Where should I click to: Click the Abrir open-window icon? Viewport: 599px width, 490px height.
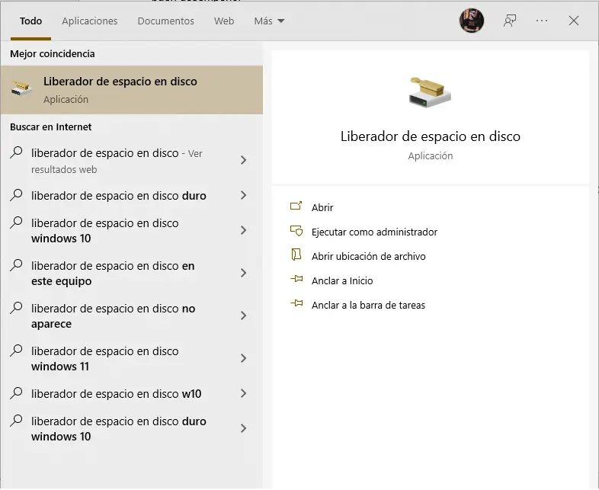coord(296,207)
